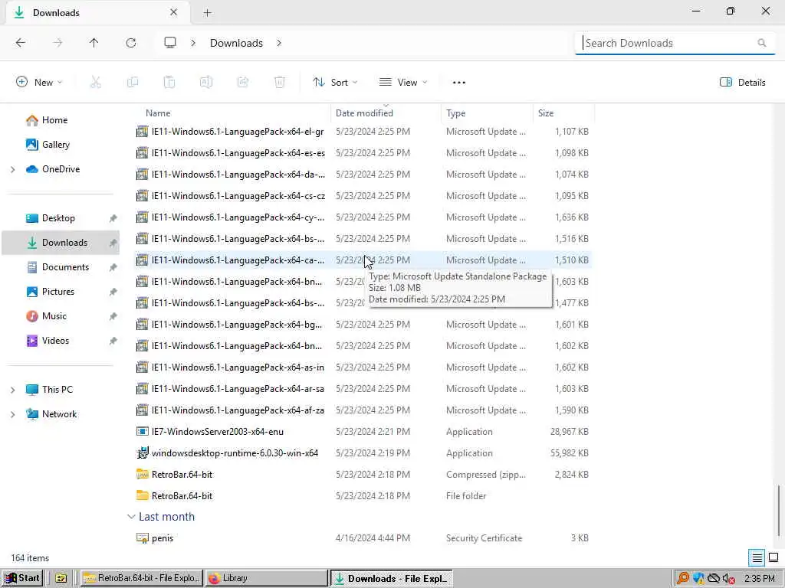The width and height of the screenshot is (785, 588).
Task: Click the pin icon next to Videos
Action: pos(113,341)
